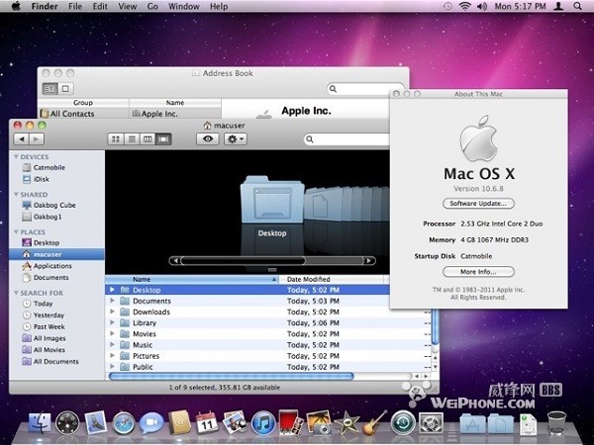Open the File menu

pyautogui.click(x=75, y=6)
